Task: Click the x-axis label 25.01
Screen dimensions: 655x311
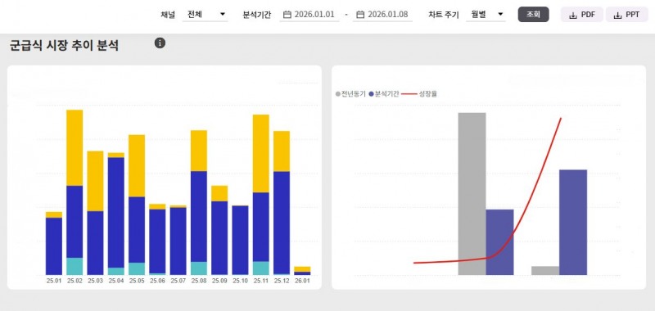Action: (54, 281)
